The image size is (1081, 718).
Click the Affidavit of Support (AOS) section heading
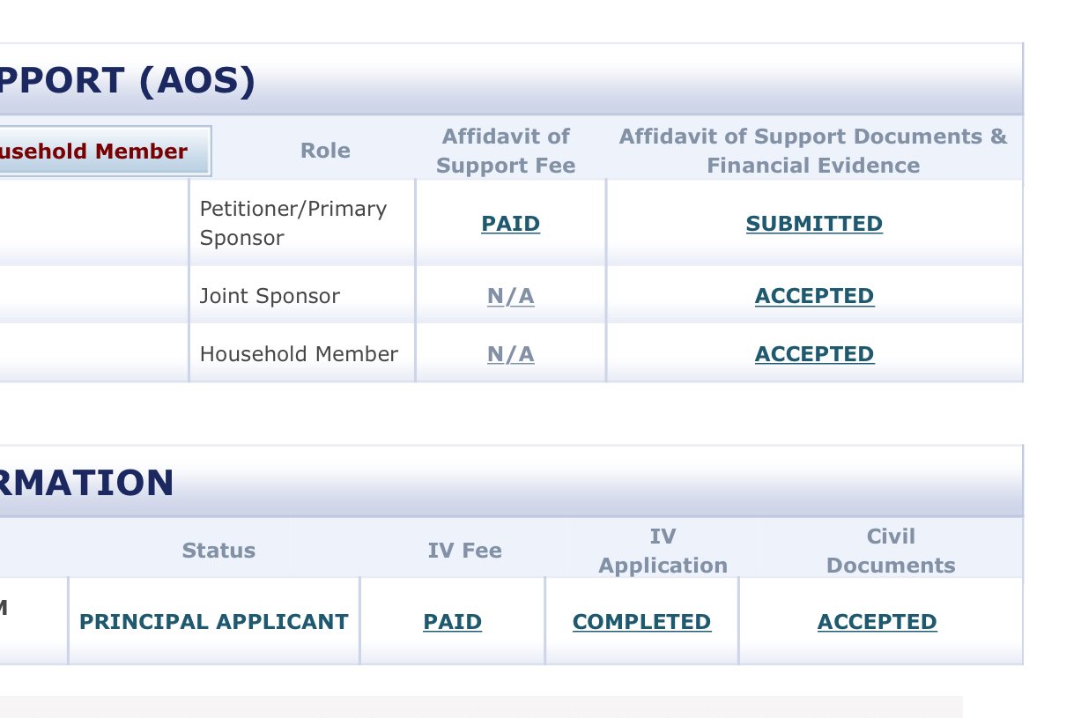[x=128, y=81]
